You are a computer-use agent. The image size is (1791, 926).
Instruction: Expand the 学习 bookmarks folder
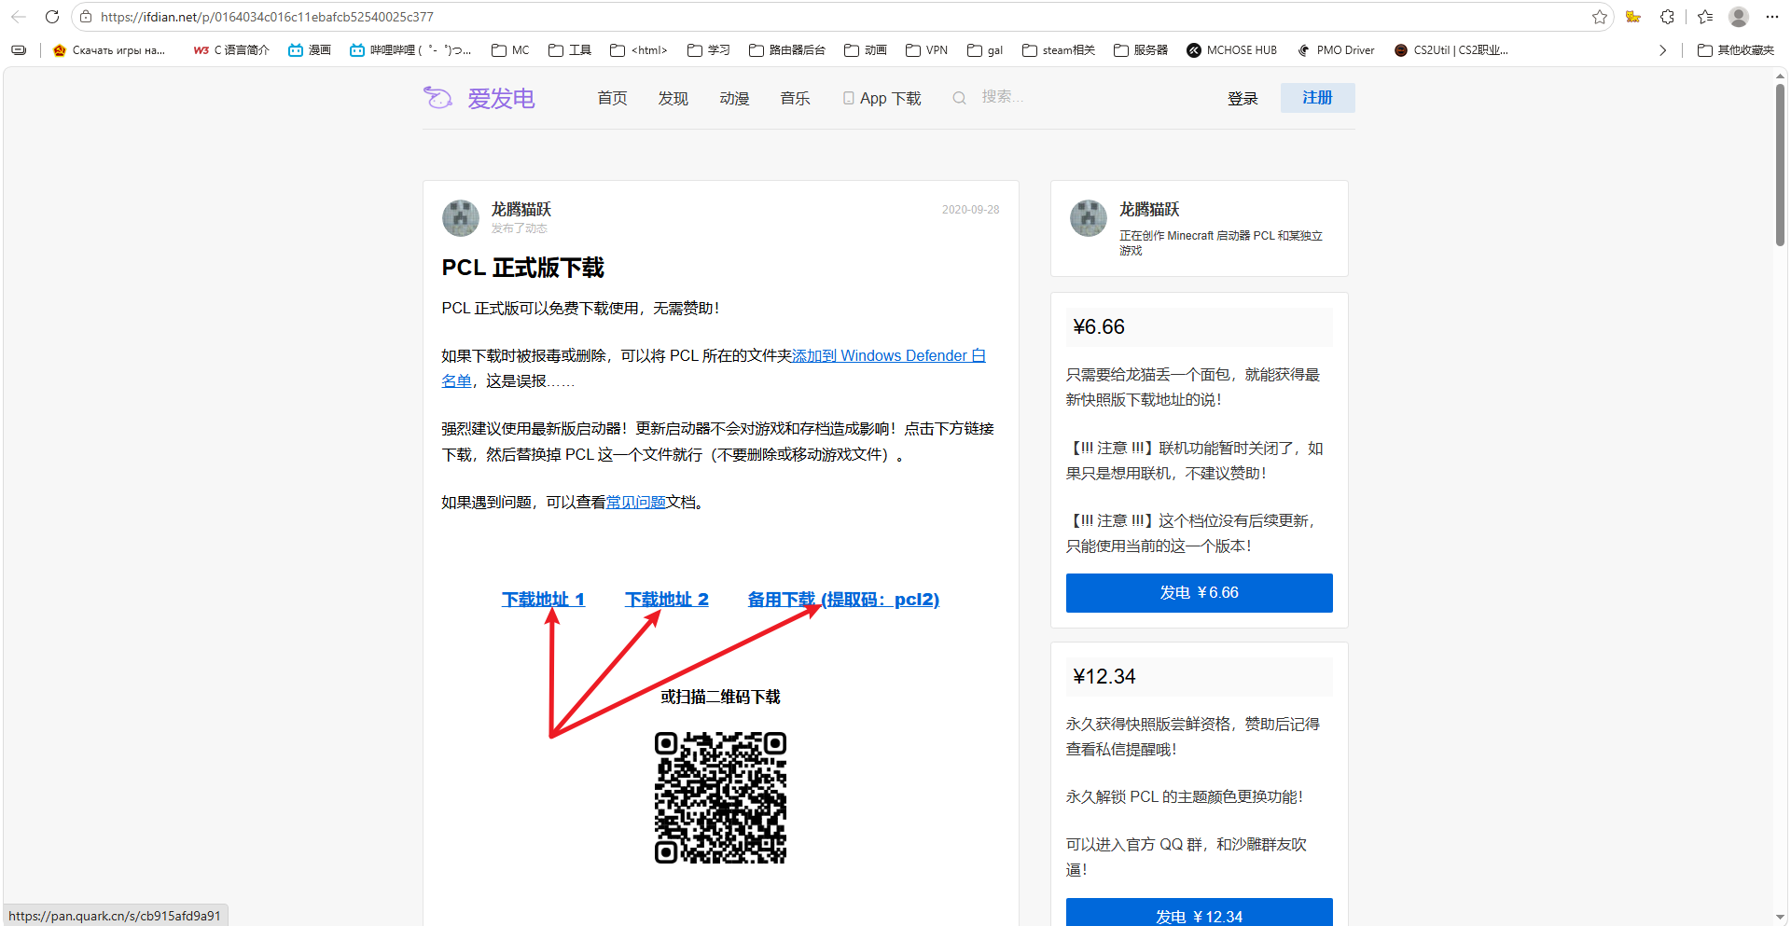pos(709,50)
